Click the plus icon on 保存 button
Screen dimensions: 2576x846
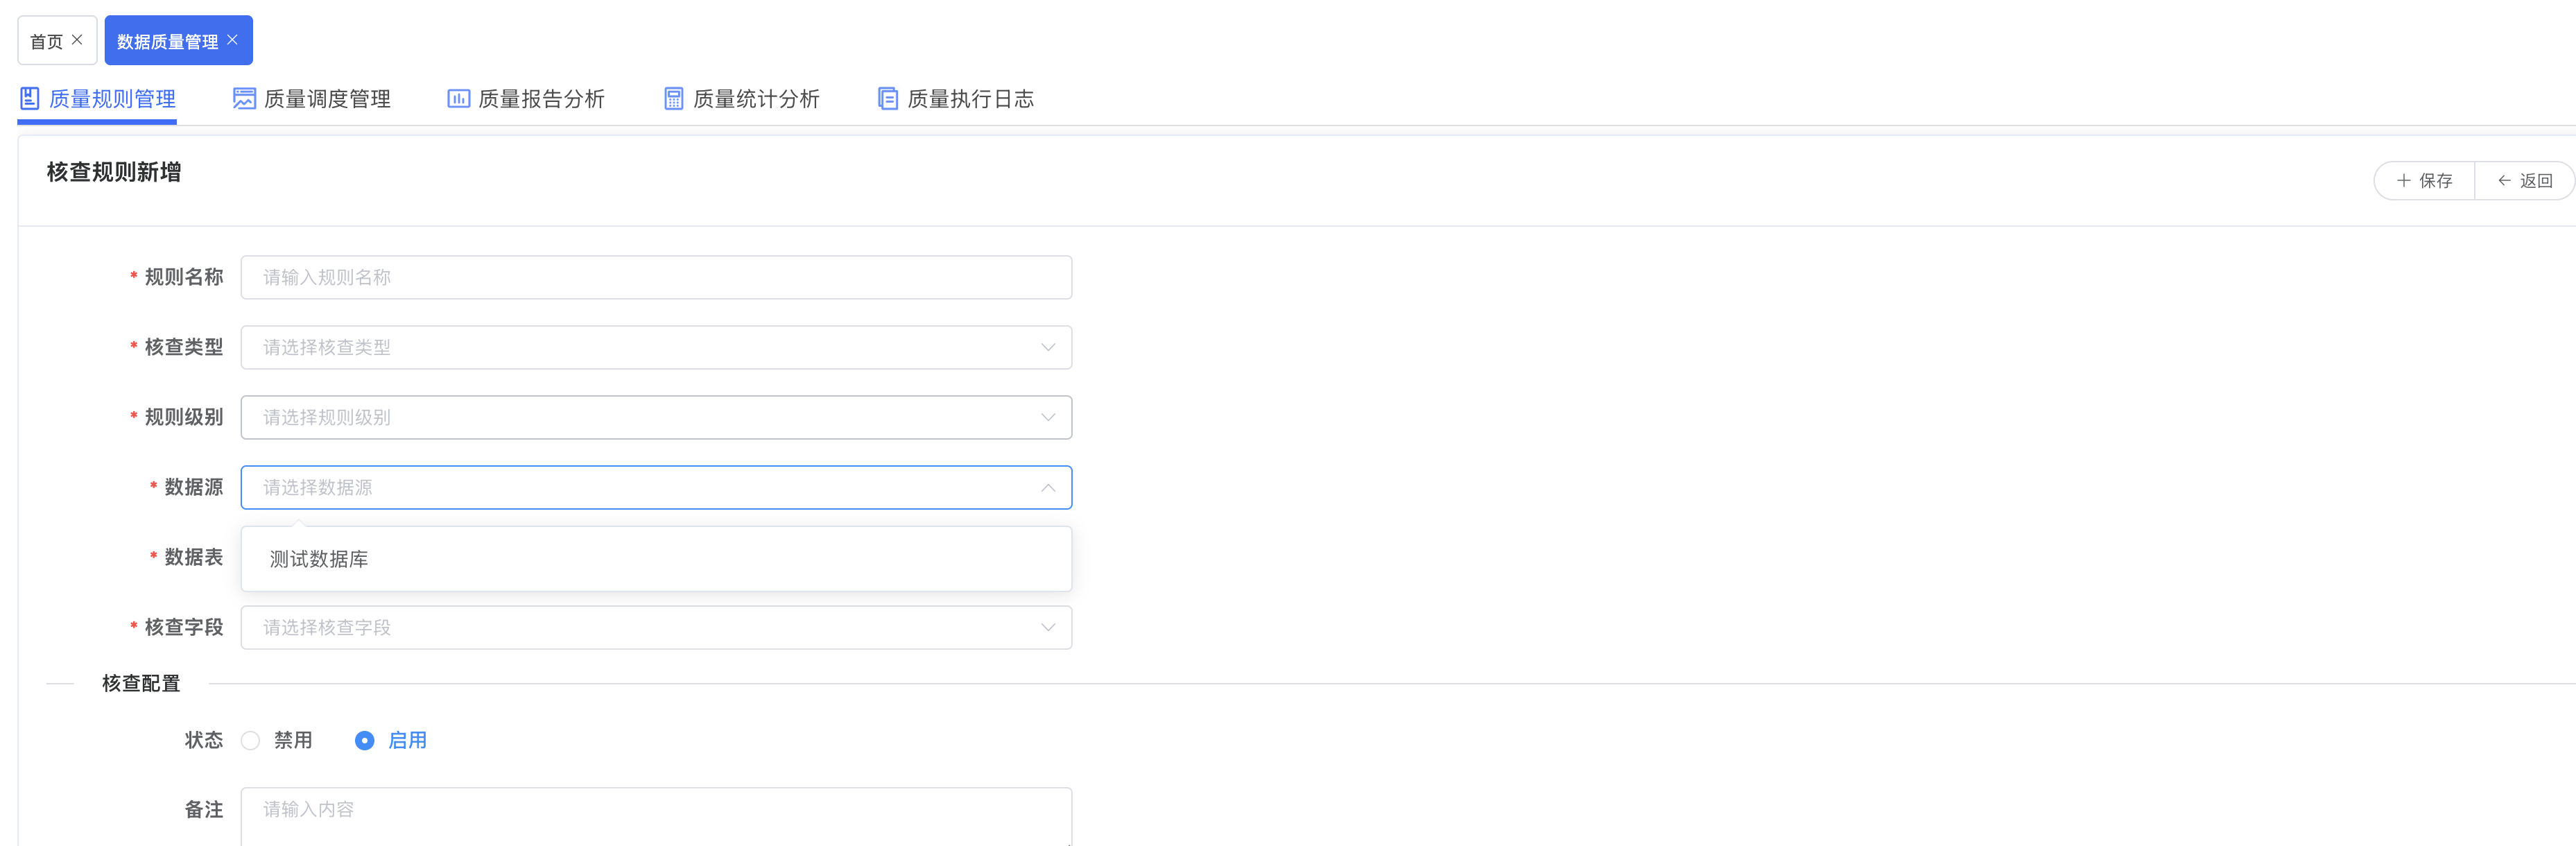[2404, 181]
